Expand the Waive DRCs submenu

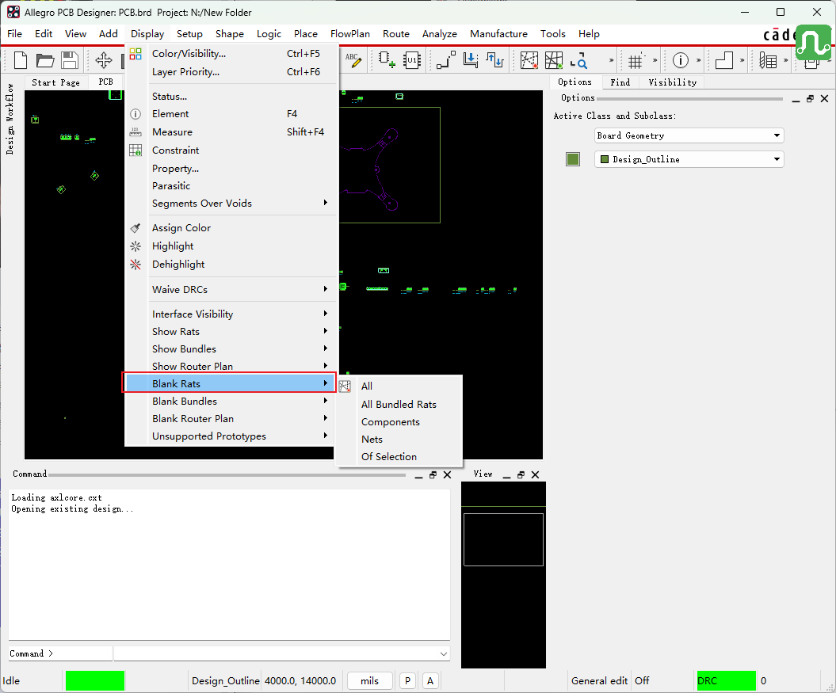(230, 289)
